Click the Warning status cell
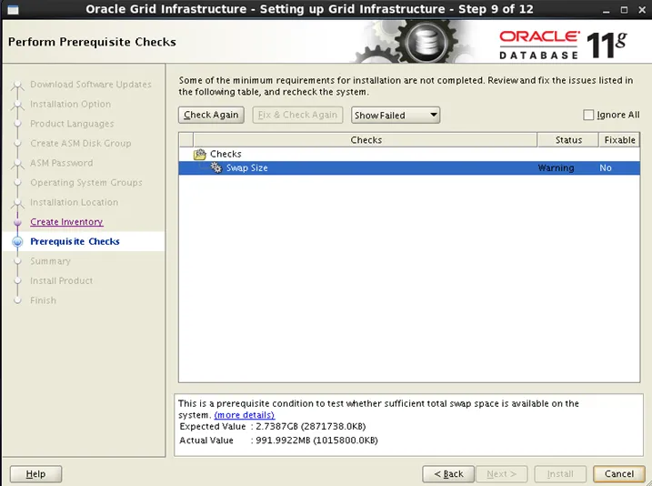Viewport: 652px width, 486px height. (556, 167)
